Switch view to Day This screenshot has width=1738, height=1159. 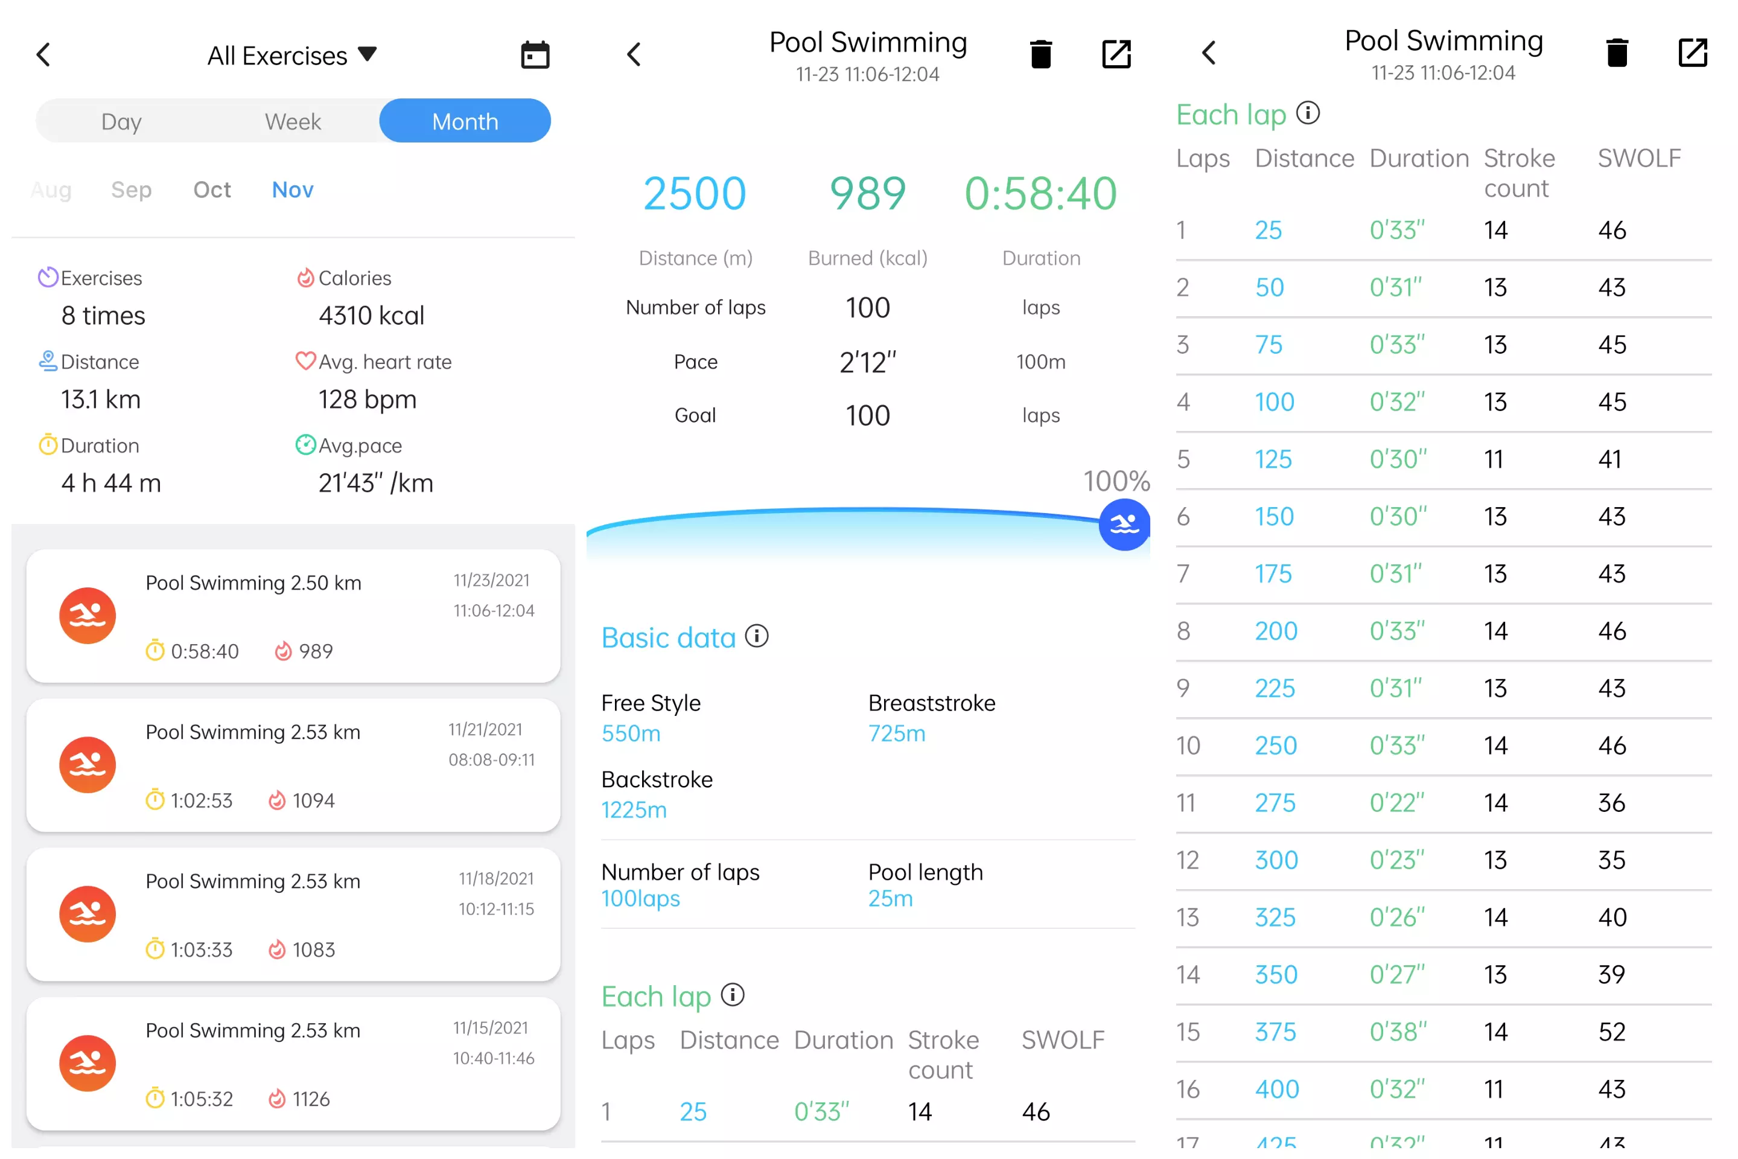click(121, 121)
